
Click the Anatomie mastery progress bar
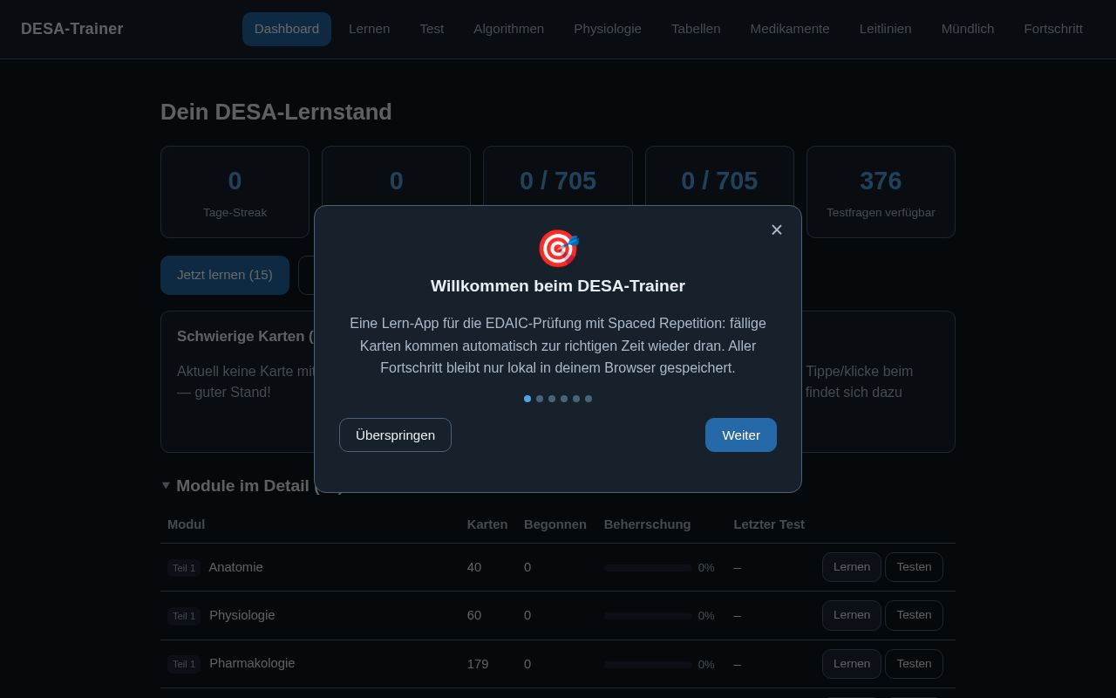click(x=648, y=568)
